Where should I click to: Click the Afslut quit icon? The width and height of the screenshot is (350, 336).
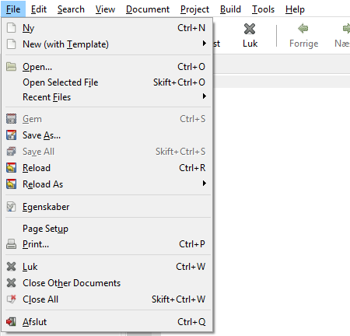pyautogui.click(x=11, y=322)
